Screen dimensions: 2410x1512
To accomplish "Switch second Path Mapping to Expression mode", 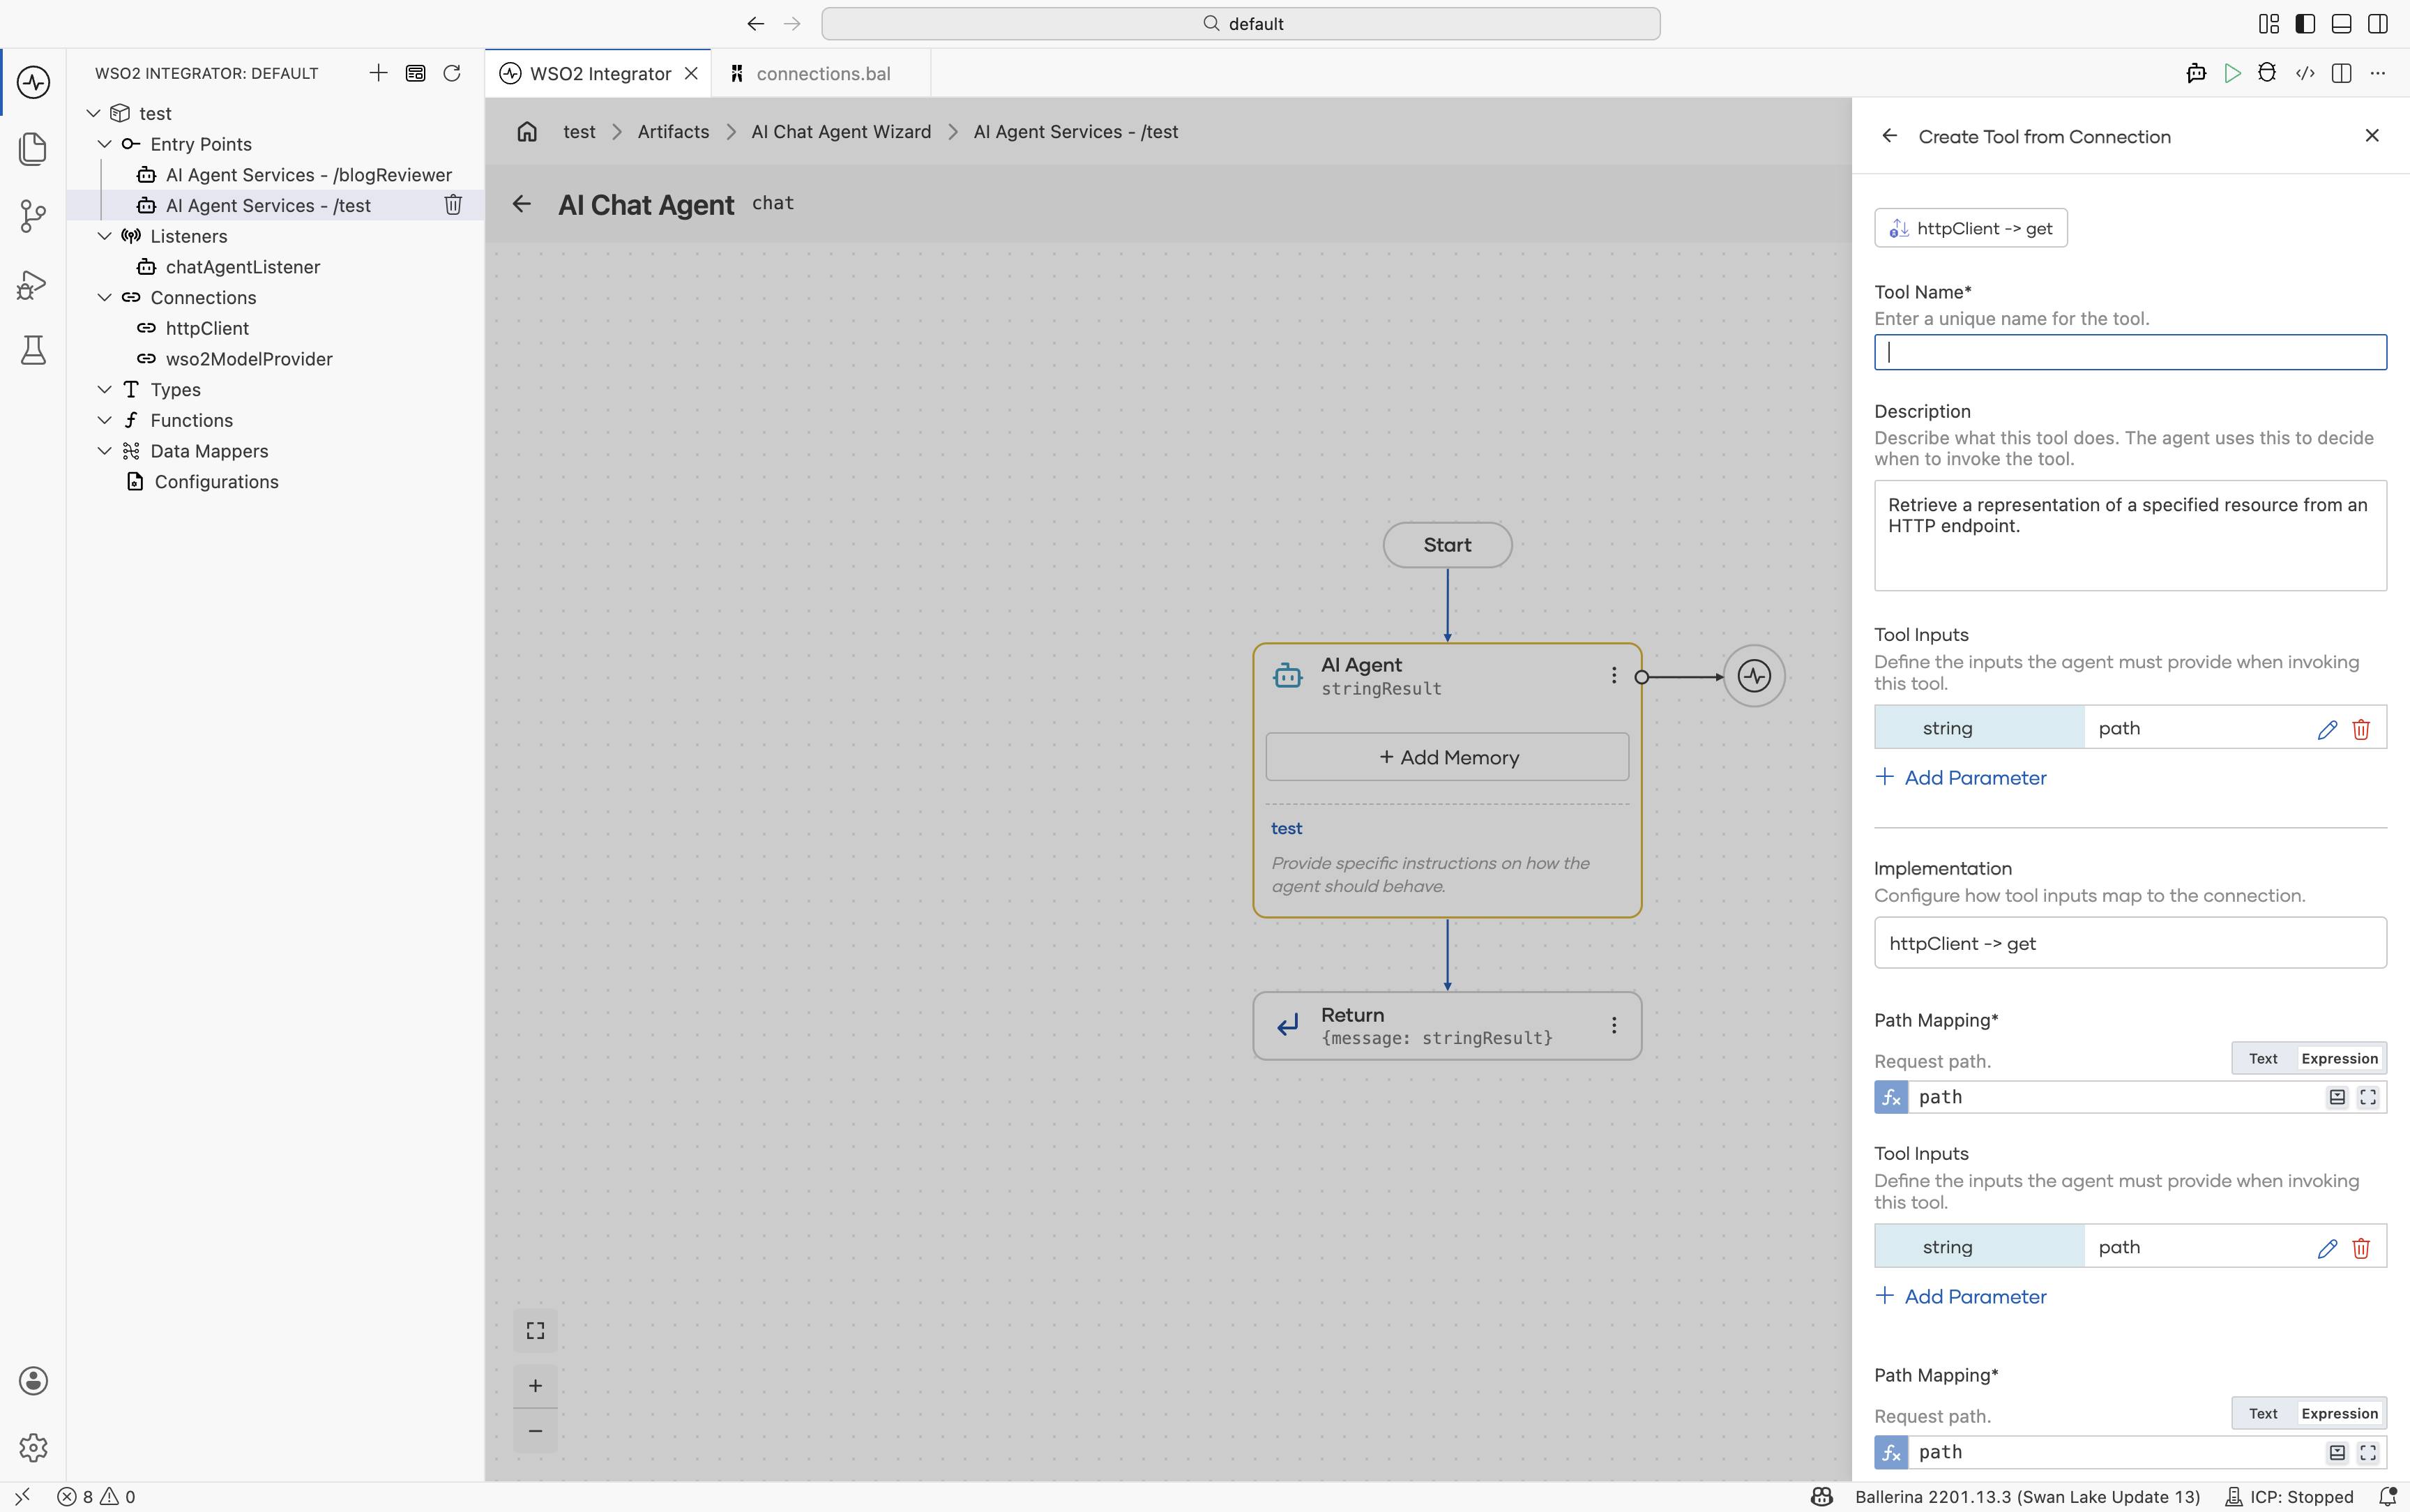I will [x=2339, y=1414].
